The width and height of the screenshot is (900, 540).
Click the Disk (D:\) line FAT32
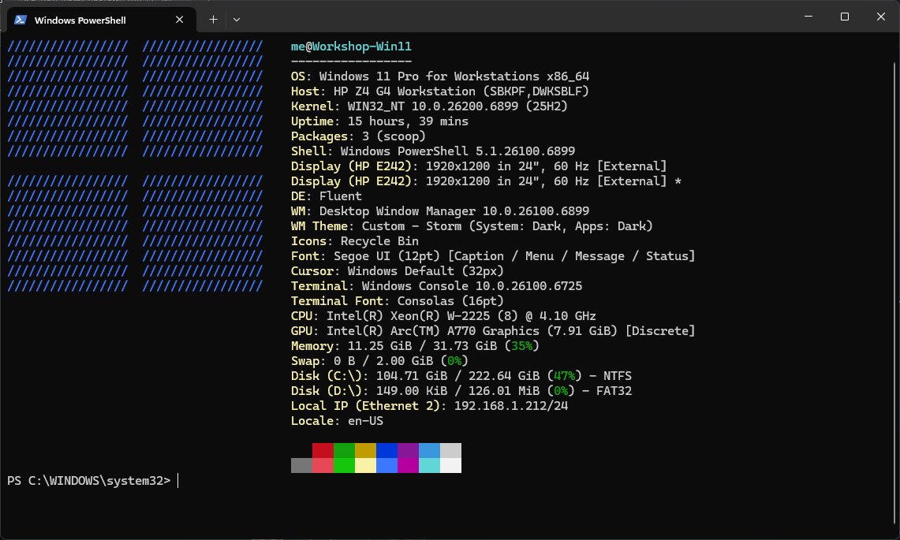(461, 390)
